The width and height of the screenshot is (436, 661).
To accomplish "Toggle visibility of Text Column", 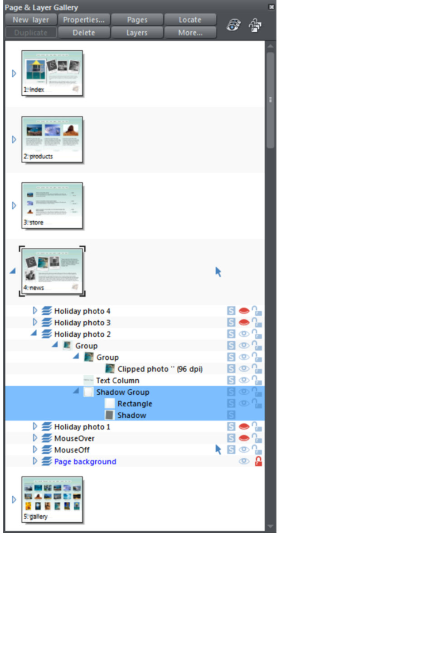I will 244,380.
